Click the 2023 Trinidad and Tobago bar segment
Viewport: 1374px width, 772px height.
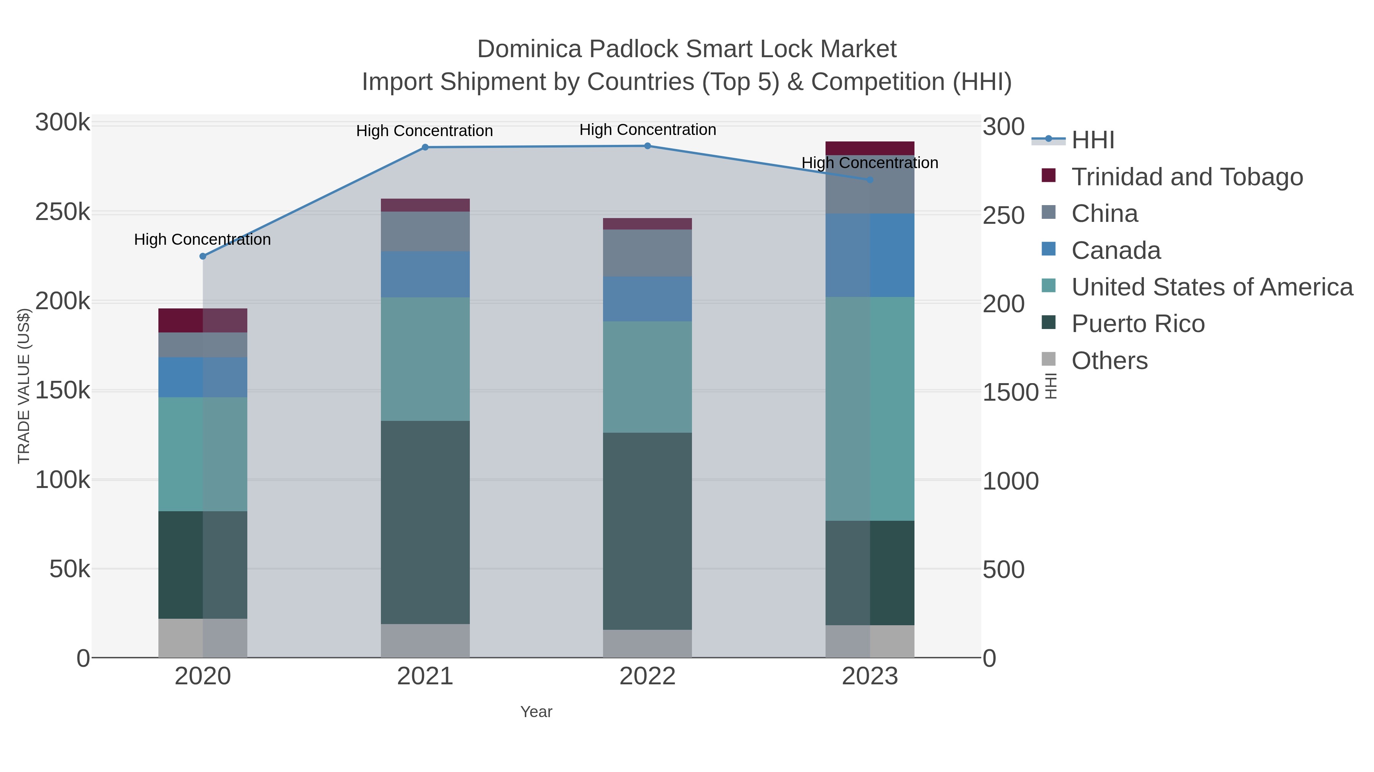click(x=870, y=149)
